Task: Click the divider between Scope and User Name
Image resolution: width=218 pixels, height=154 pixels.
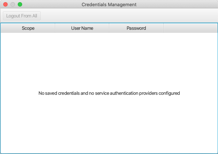Action: point(55,28)
